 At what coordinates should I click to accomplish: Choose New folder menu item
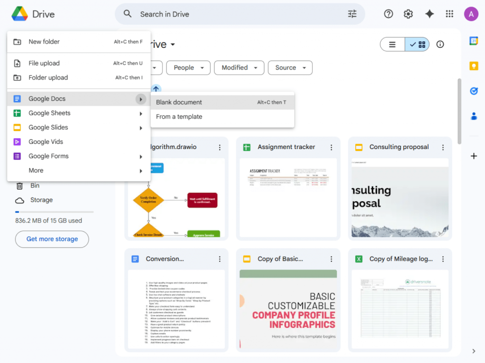(44, 42)
